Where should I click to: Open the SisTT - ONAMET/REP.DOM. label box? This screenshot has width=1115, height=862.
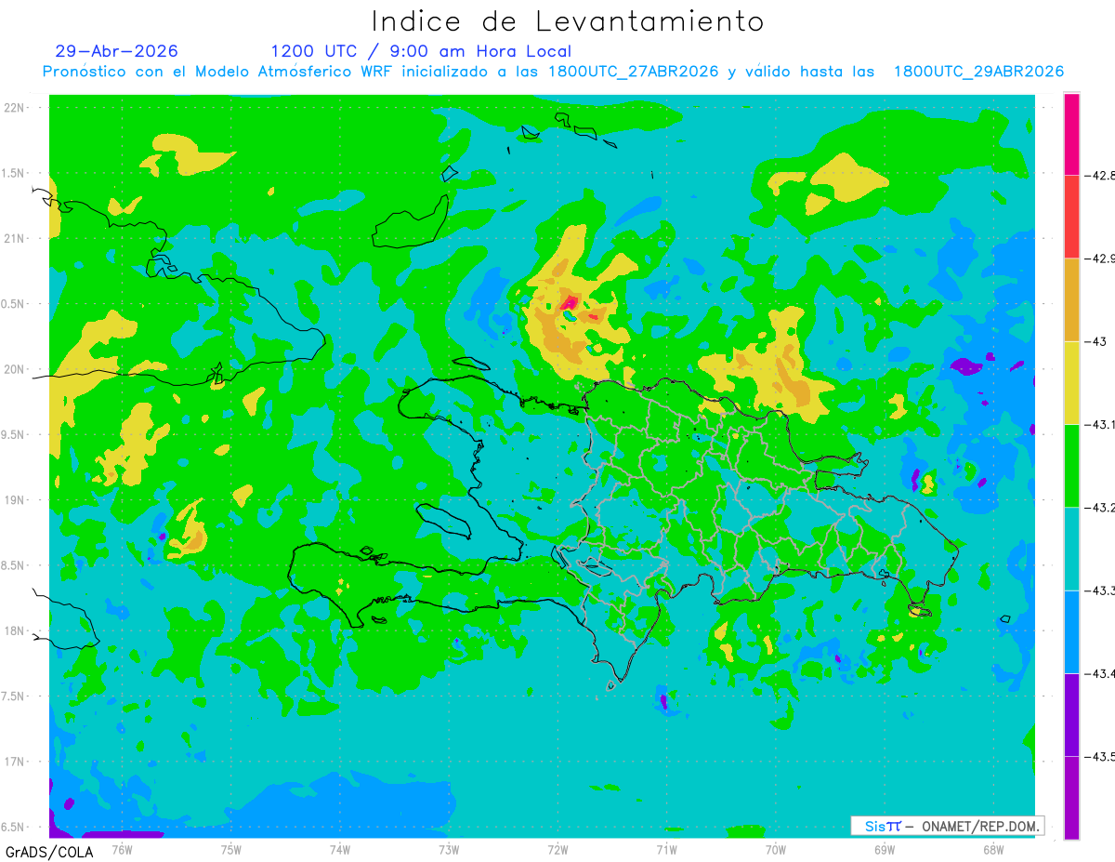click(947, 826)
